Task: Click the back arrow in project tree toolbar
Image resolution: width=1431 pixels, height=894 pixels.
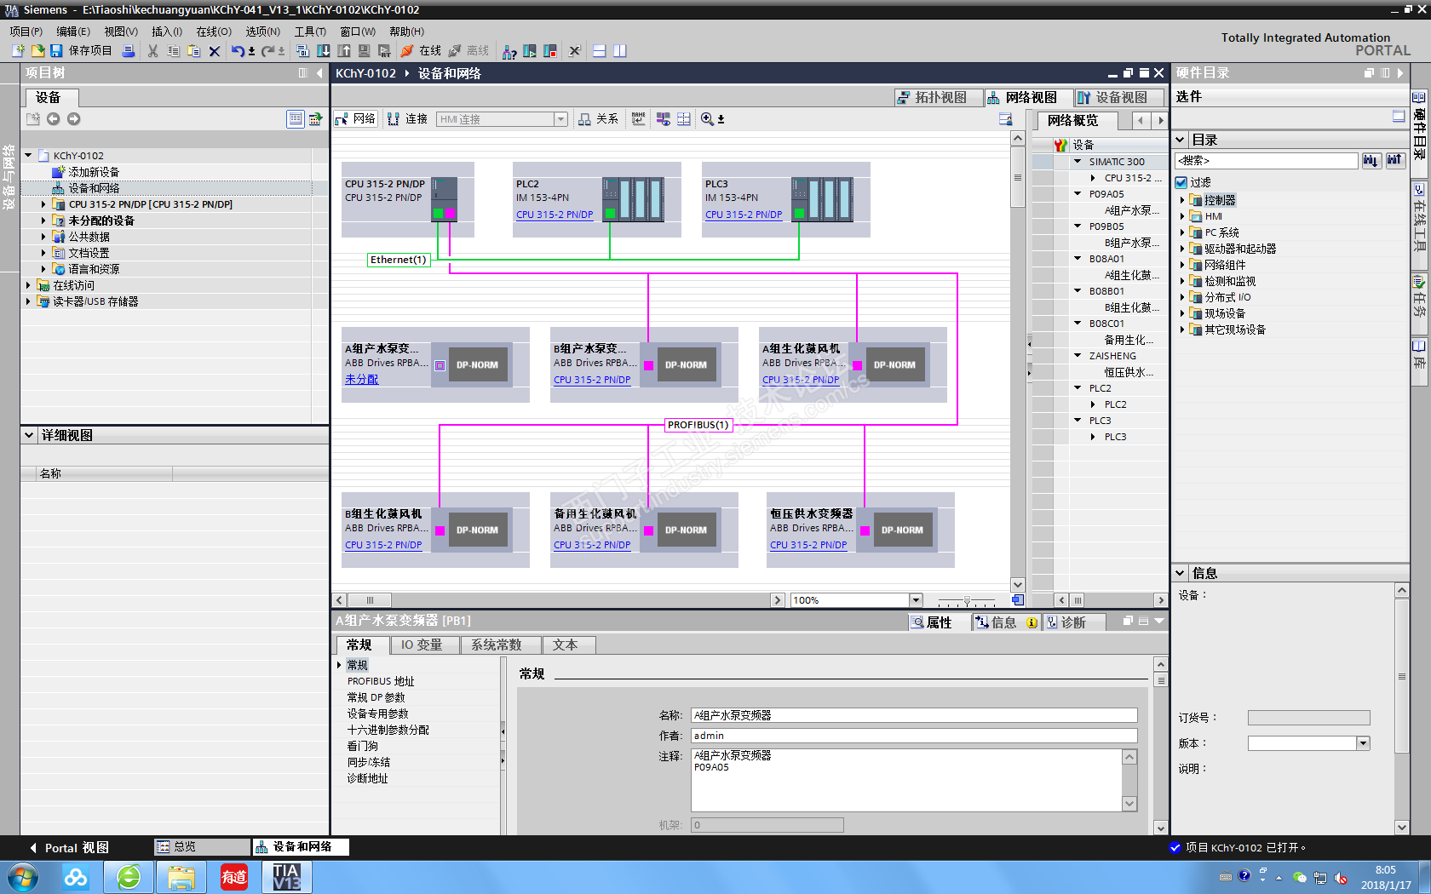Action: point(53,119)
